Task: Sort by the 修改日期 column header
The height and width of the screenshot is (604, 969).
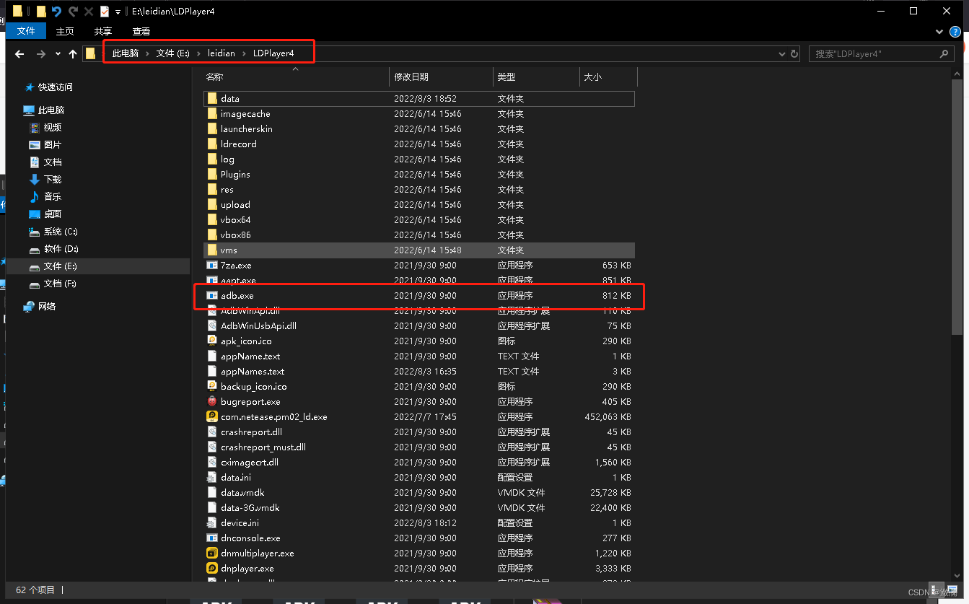Action: [411, 77]
